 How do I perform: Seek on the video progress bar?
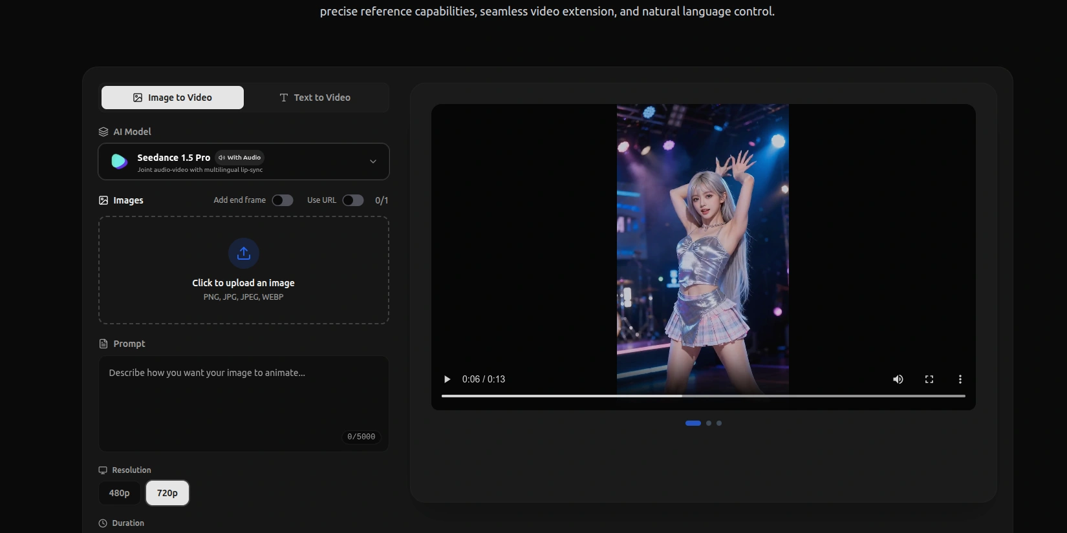(x=703, y=395)
